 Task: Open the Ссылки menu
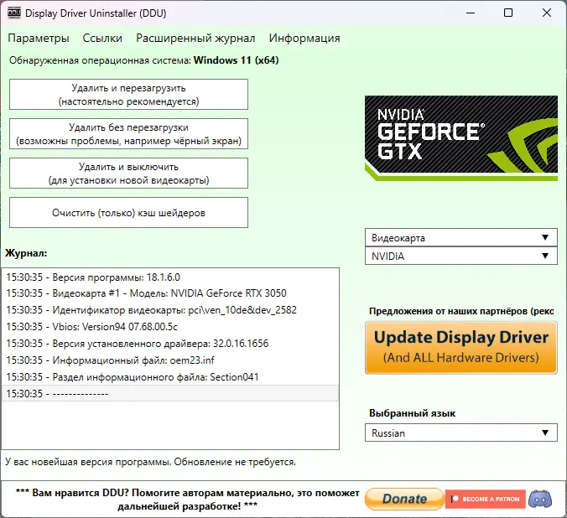point(102,38)
